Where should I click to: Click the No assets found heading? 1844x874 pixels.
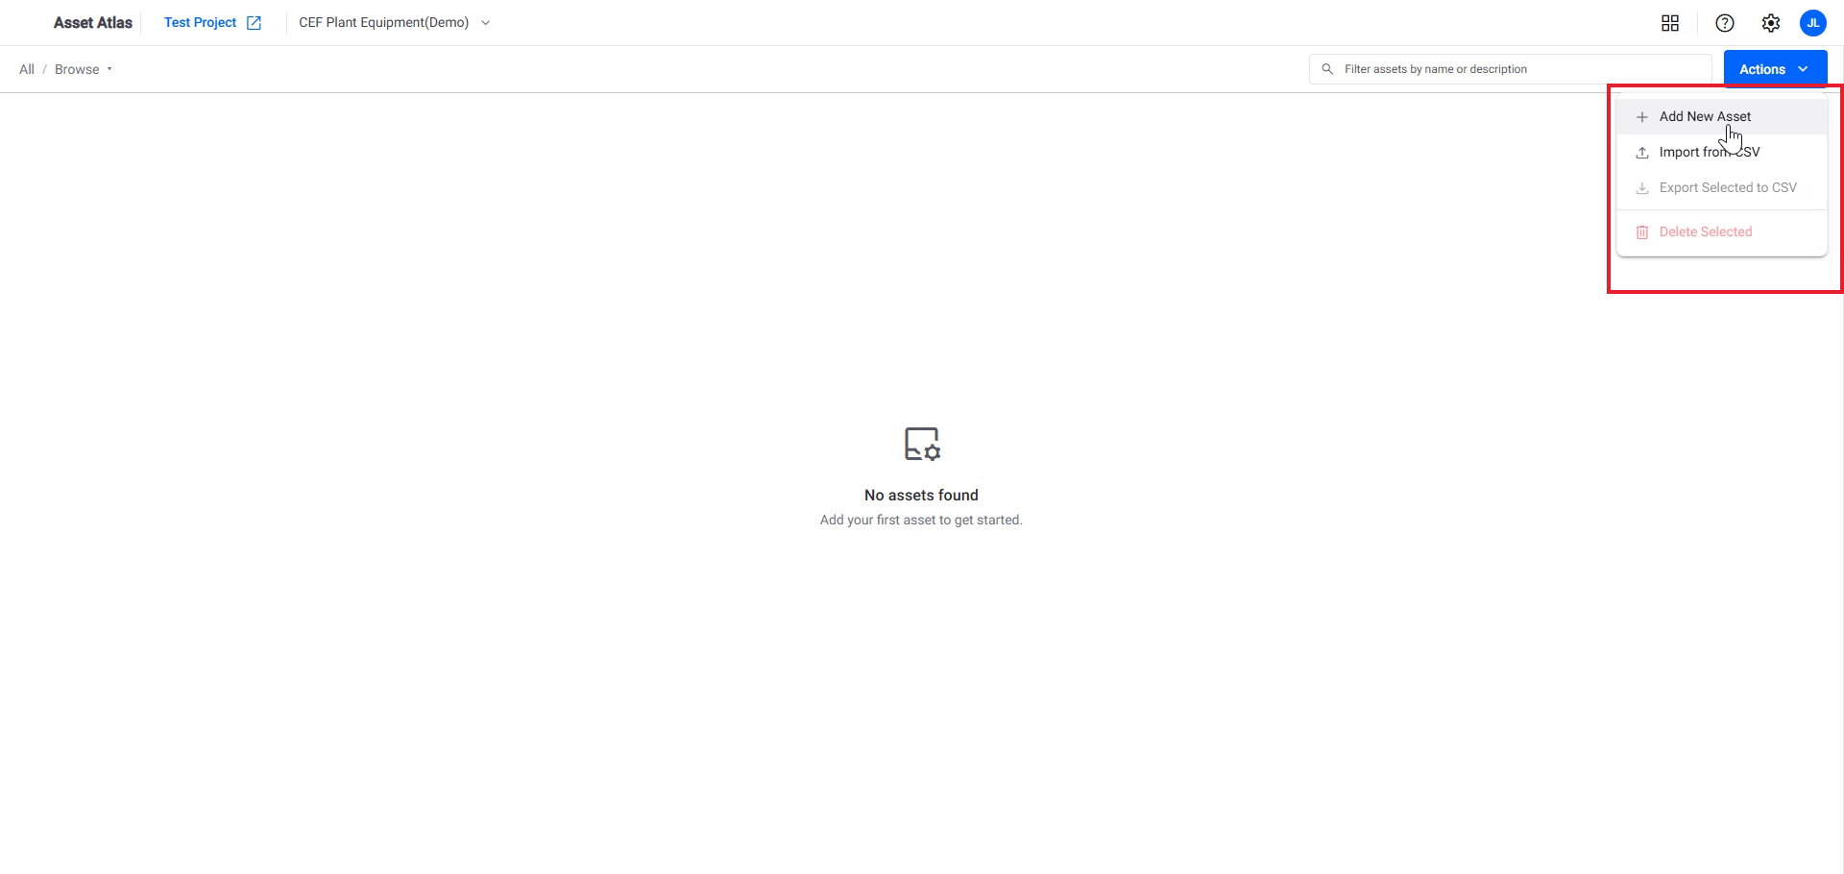click(921, 495)
